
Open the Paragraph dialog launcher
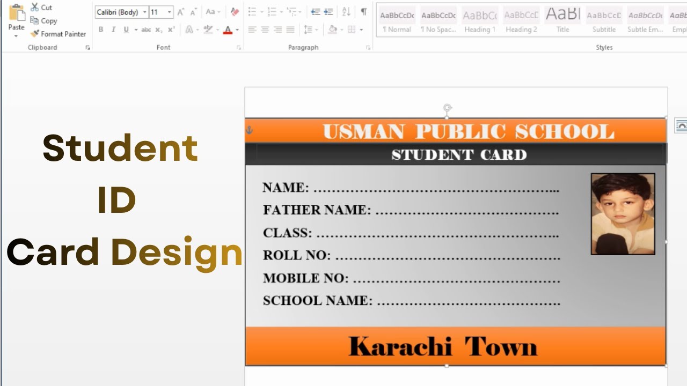click(368, 48)
